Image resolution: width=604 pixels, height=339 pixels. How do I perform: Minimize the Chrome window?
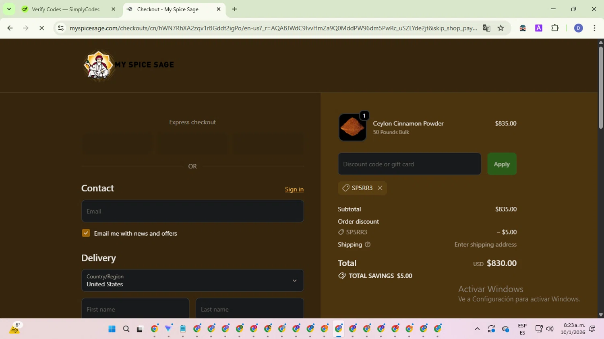(553, 9)
